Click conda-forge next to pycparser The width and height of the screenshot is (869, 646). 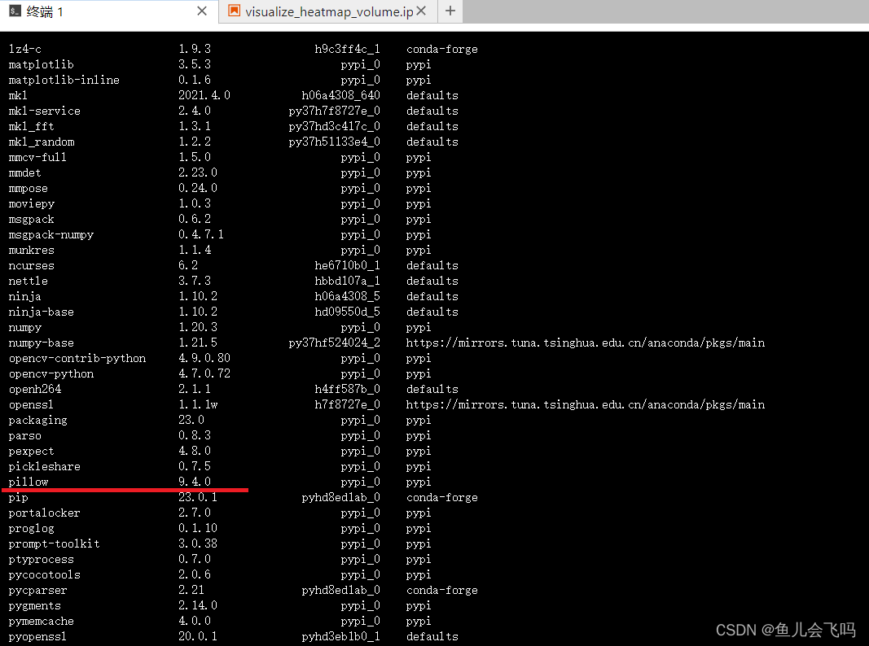tap(442, 590)
